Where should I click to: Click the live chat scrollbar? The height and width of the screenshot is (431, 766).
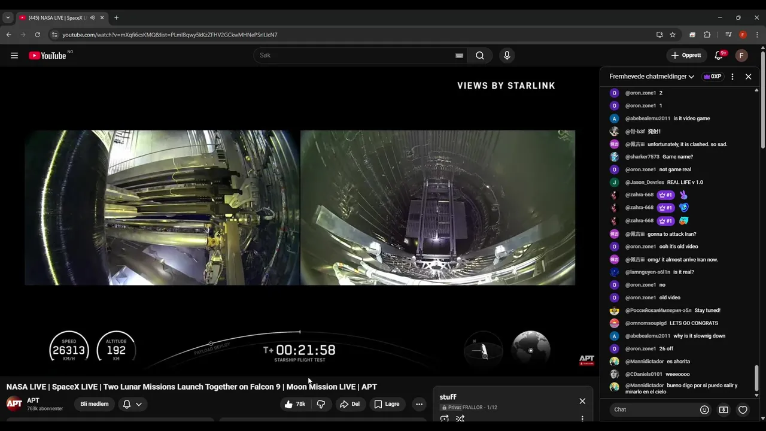[x=756, y=378]
